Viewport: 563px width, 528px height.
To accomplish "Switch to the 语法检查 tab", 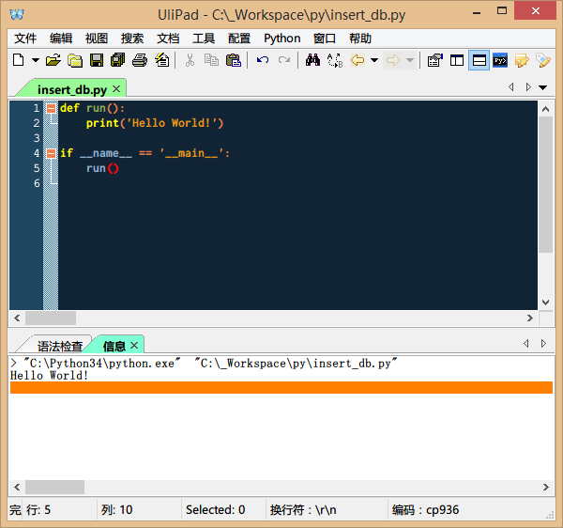I will point(59,346).
